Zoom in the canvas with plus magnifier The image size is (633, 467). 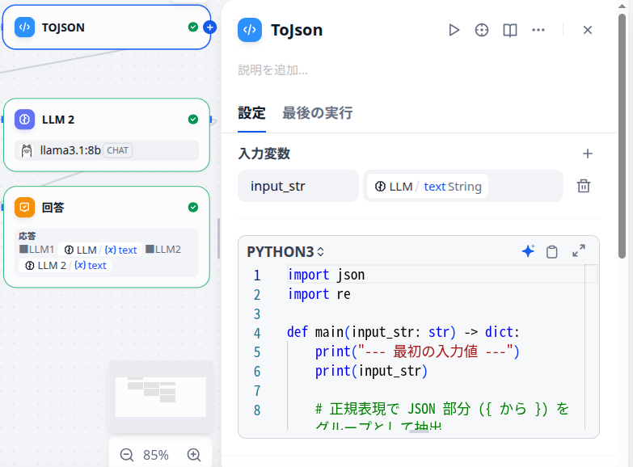194,455
